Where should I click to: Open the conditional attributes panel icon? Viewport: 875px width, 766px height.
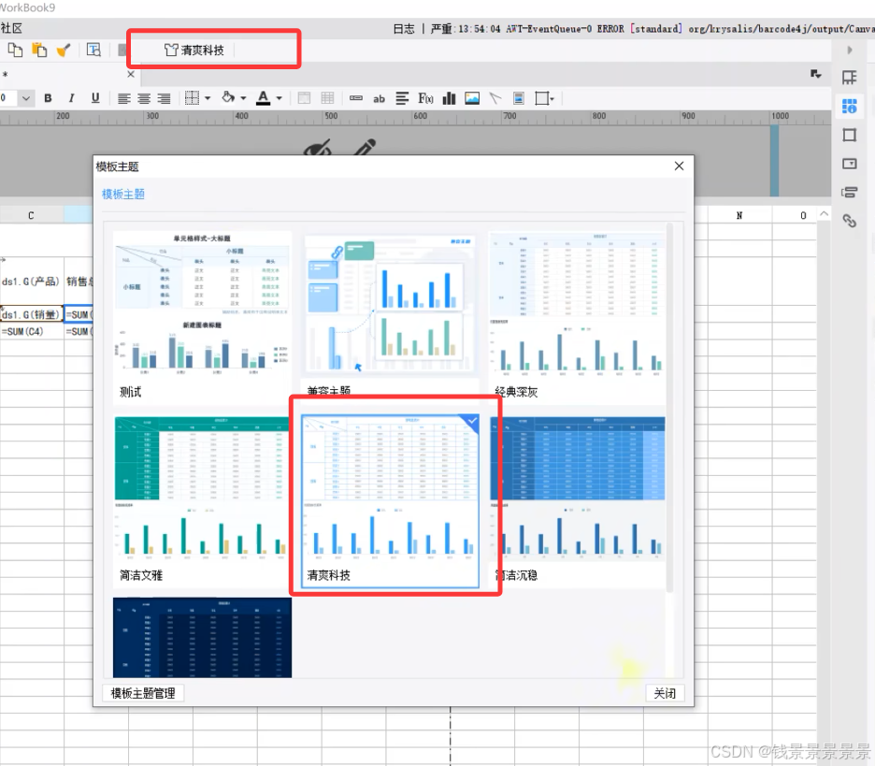coord(850,193)
